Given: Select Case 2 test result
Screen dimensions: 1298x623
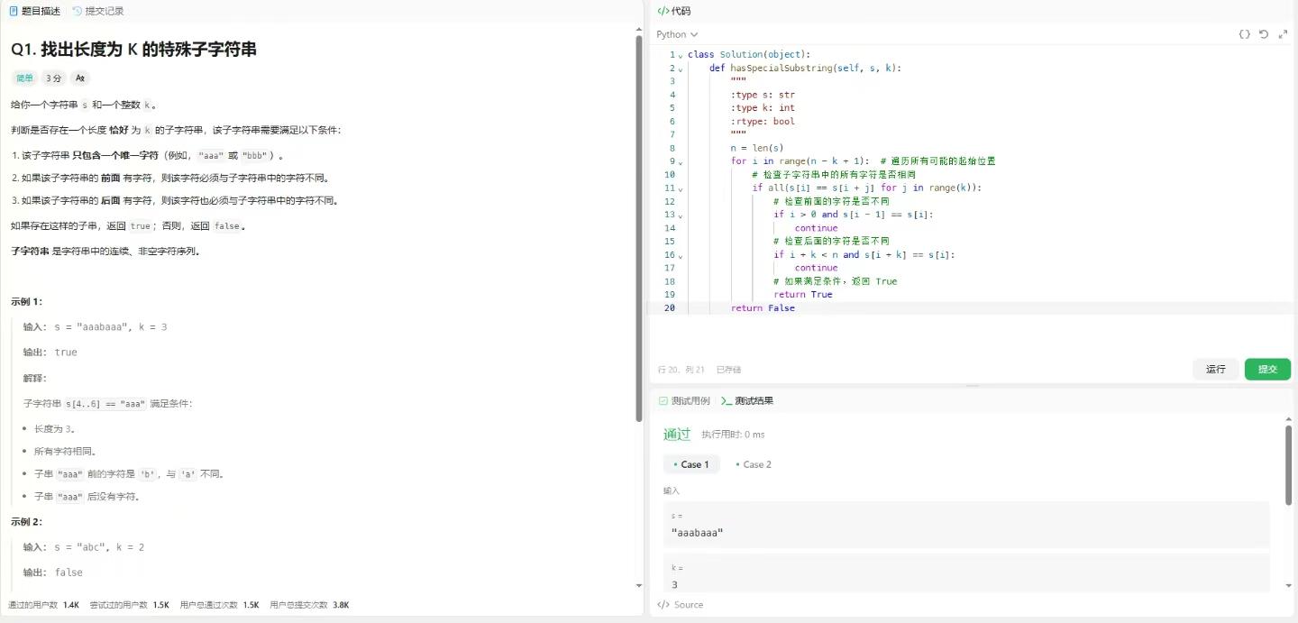Looking at the screenshot, I should click(x=753, y=464).
